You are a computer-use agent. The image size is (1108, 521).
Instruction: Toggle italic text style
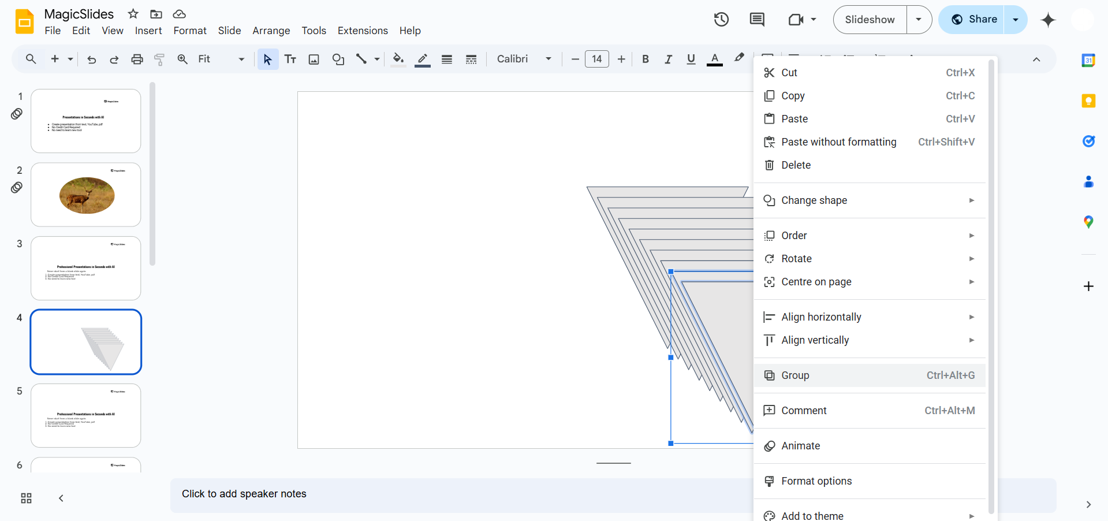click(x=668, y=59)
